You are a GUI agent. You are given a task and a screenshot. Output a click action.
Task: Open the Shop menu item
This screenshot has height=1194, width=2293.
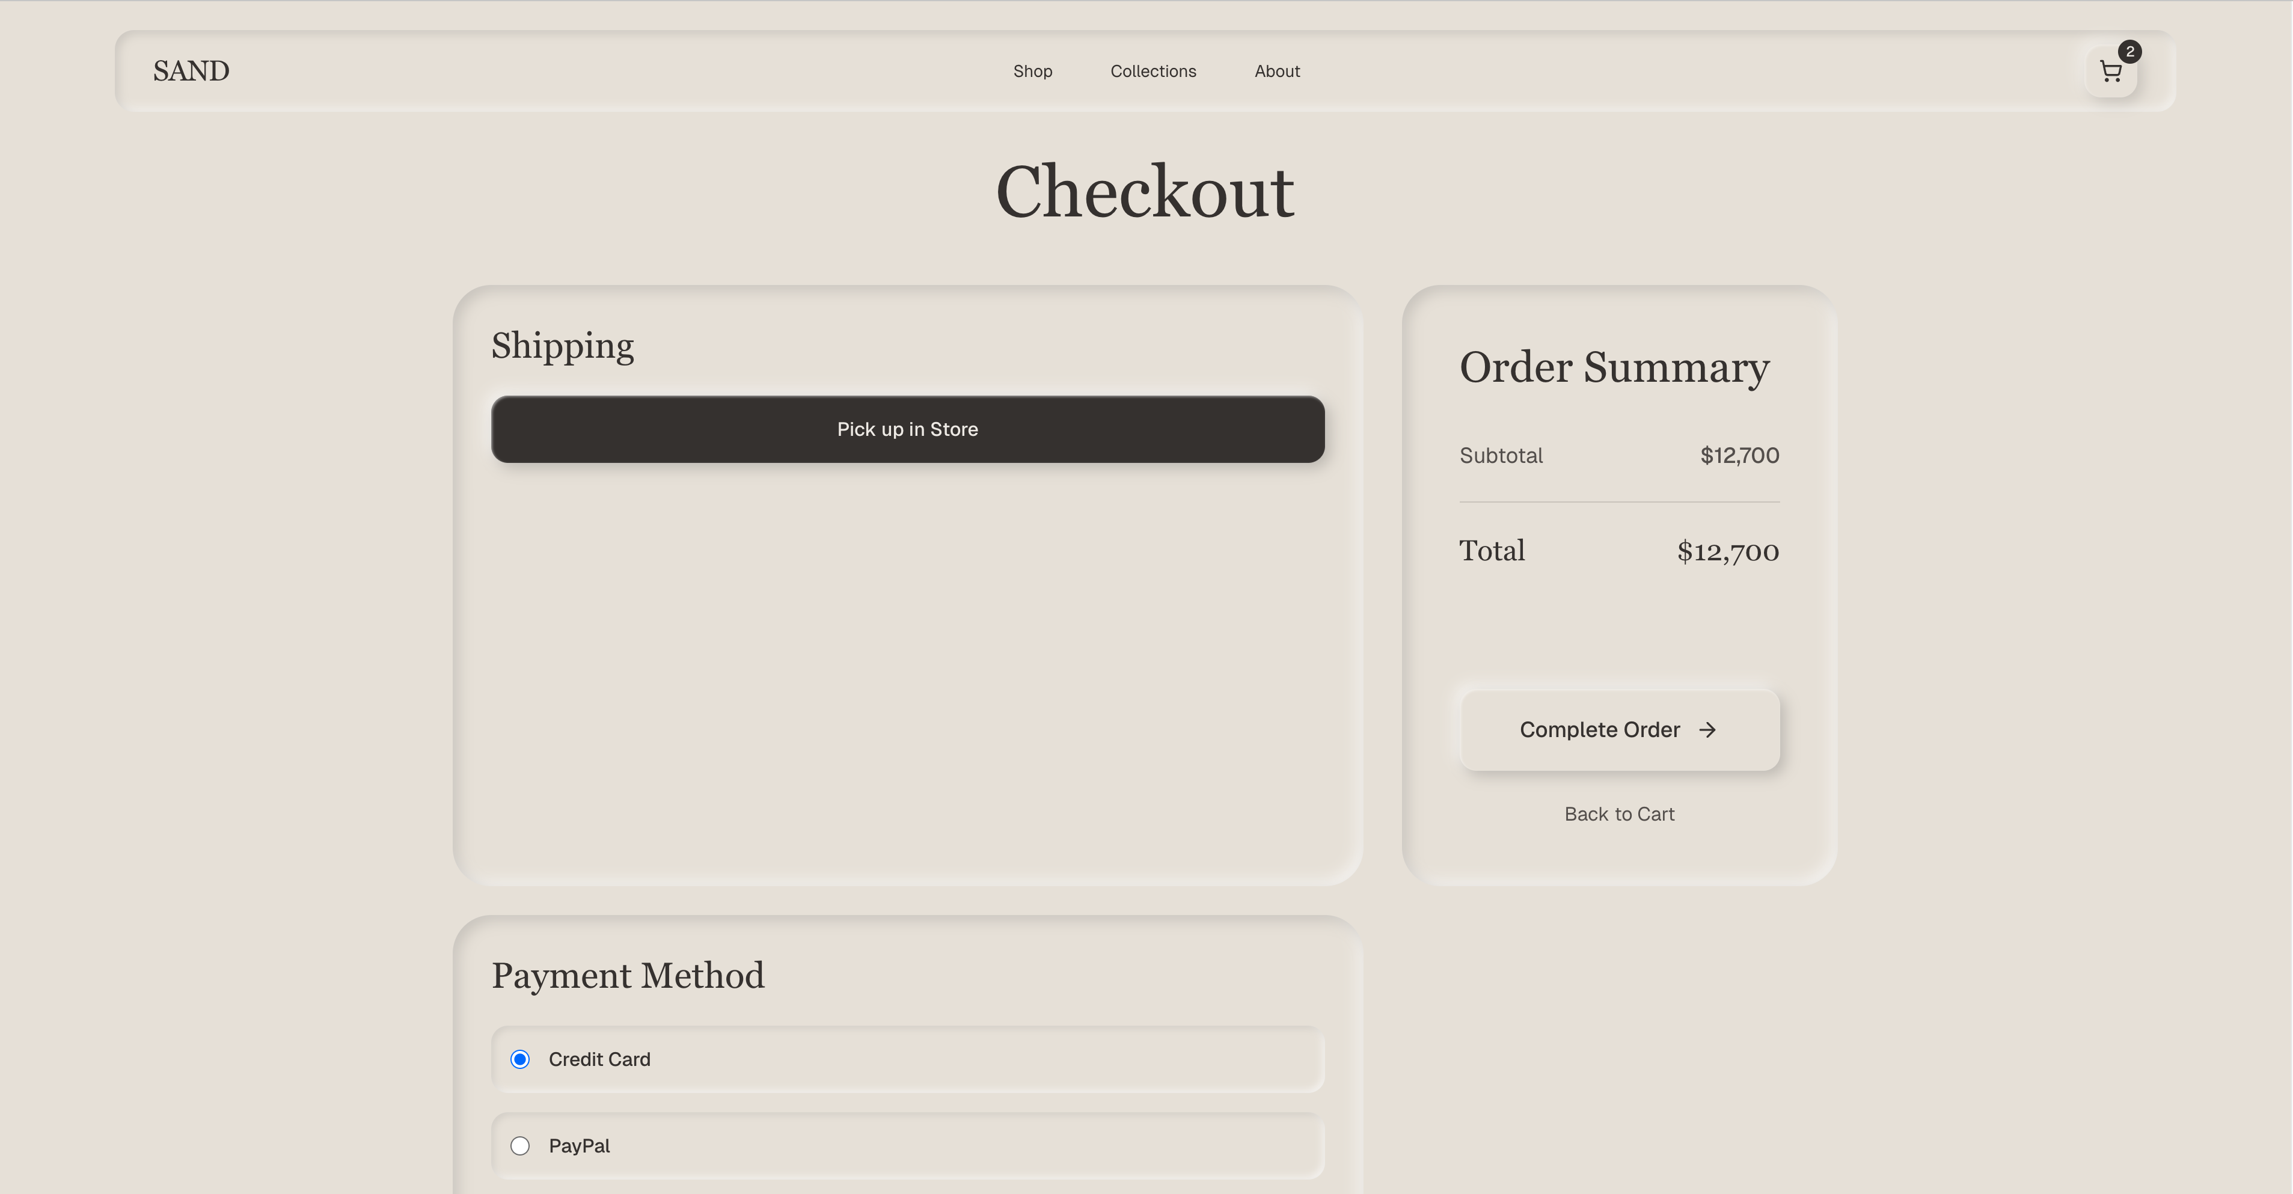point(1032,71)
